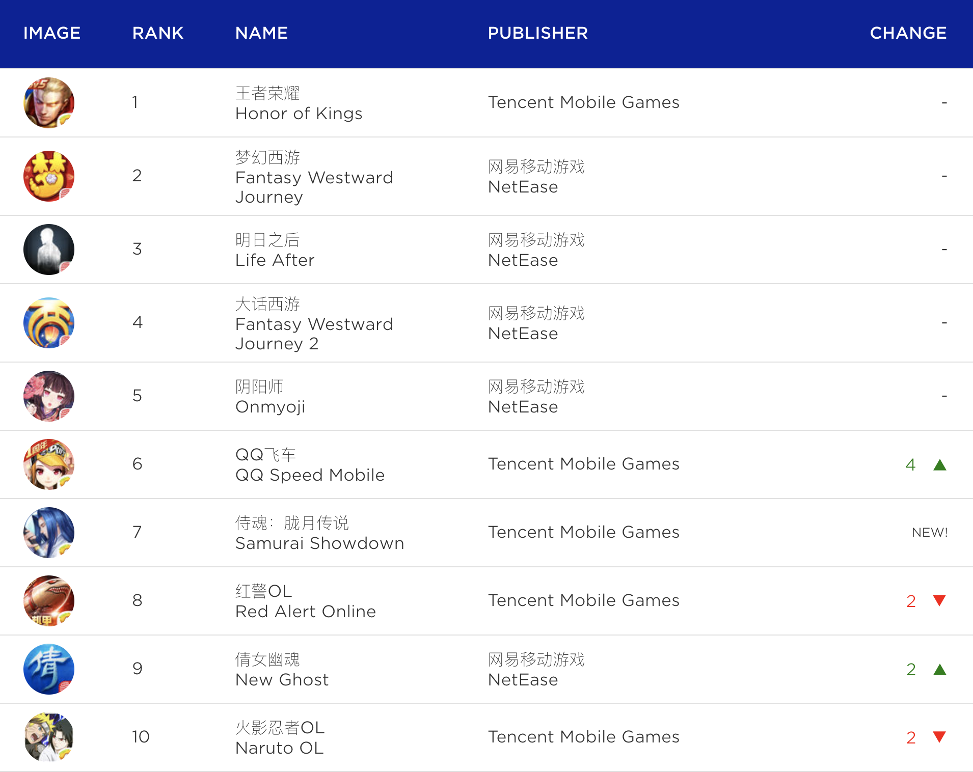Sort by the RANK column header
This screenshot has width=973, height=772.
pyautogui.click(x=157, y=33)
